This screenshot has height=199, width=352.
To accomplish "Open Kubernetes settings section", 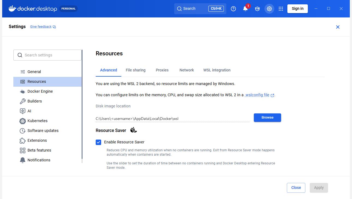I will [x=47, y=121].
